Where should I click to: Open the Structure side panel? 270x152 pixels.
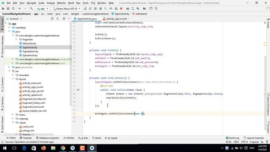pos(2,84)
